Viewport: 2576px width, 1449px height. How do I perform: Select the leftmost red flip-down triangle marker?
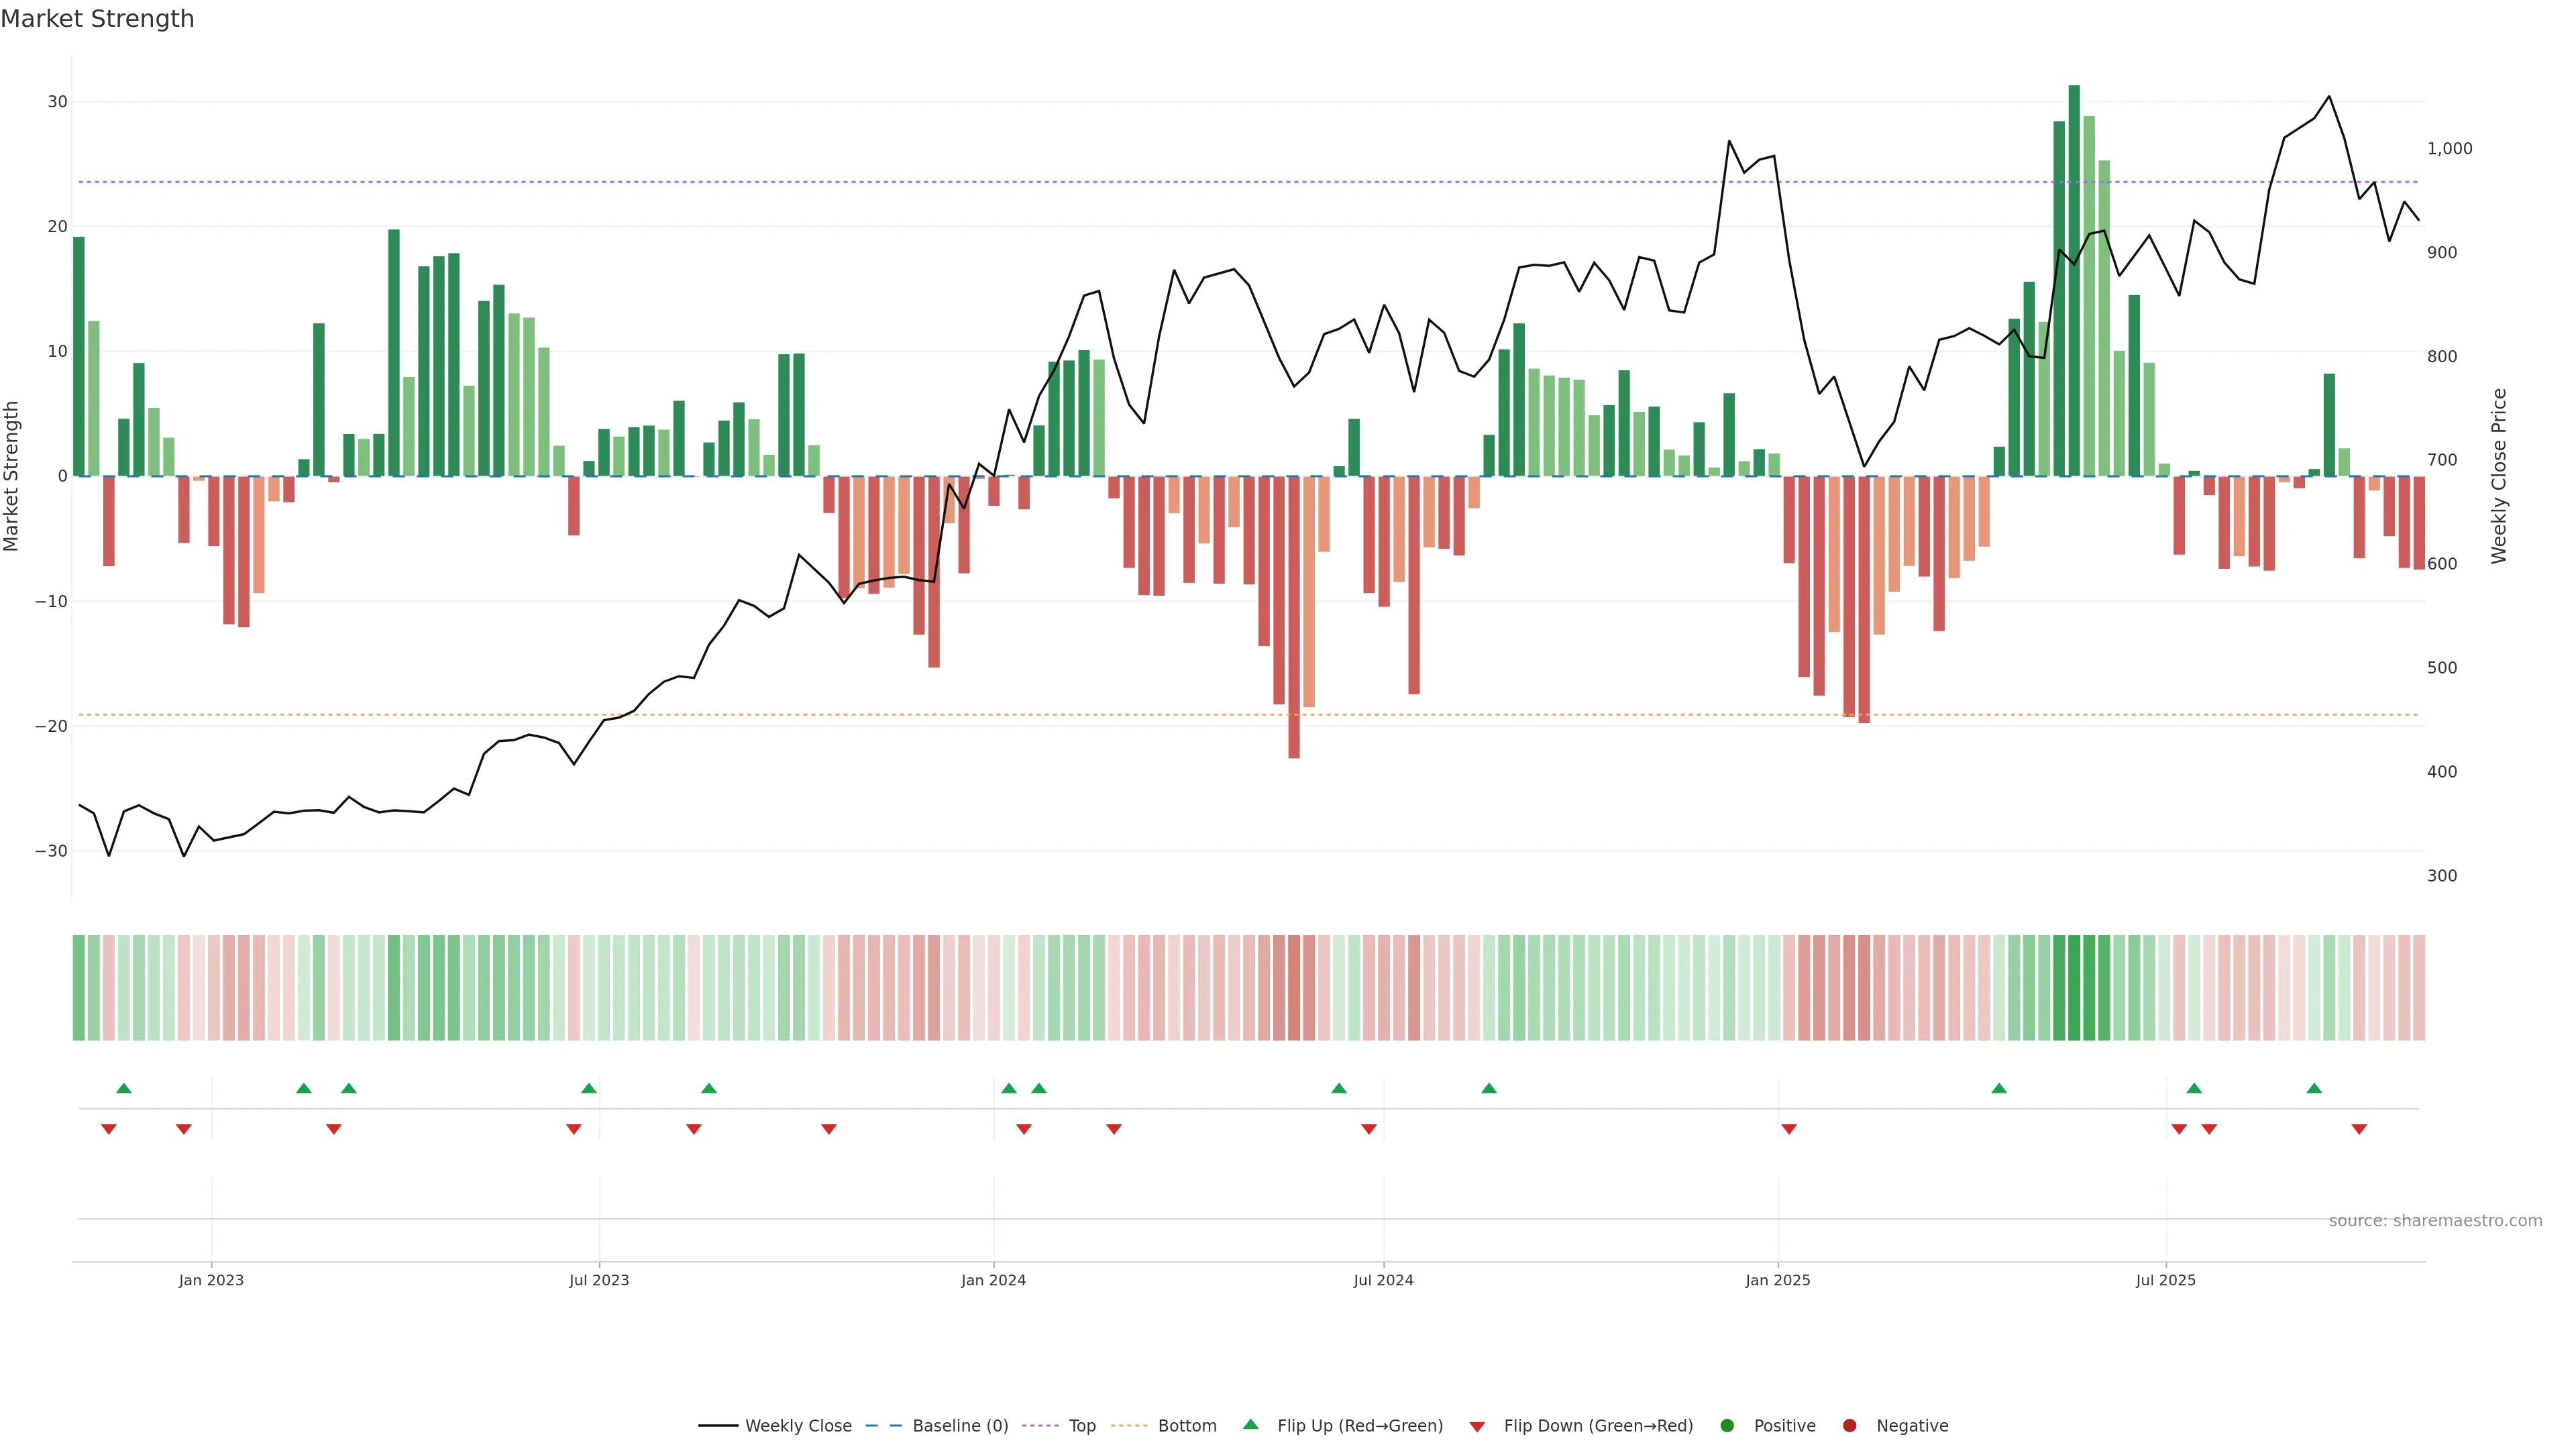(109, 1129)
